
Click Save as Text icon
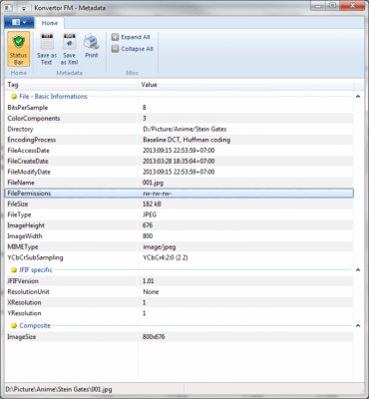(x=47, y=49)
